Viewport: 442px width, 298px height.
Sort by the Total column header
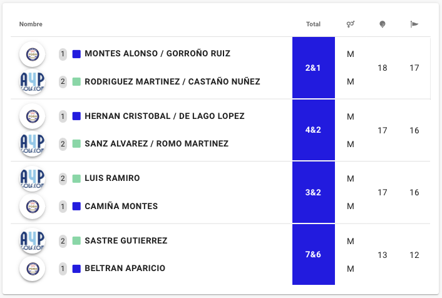[x=313, y=24]
